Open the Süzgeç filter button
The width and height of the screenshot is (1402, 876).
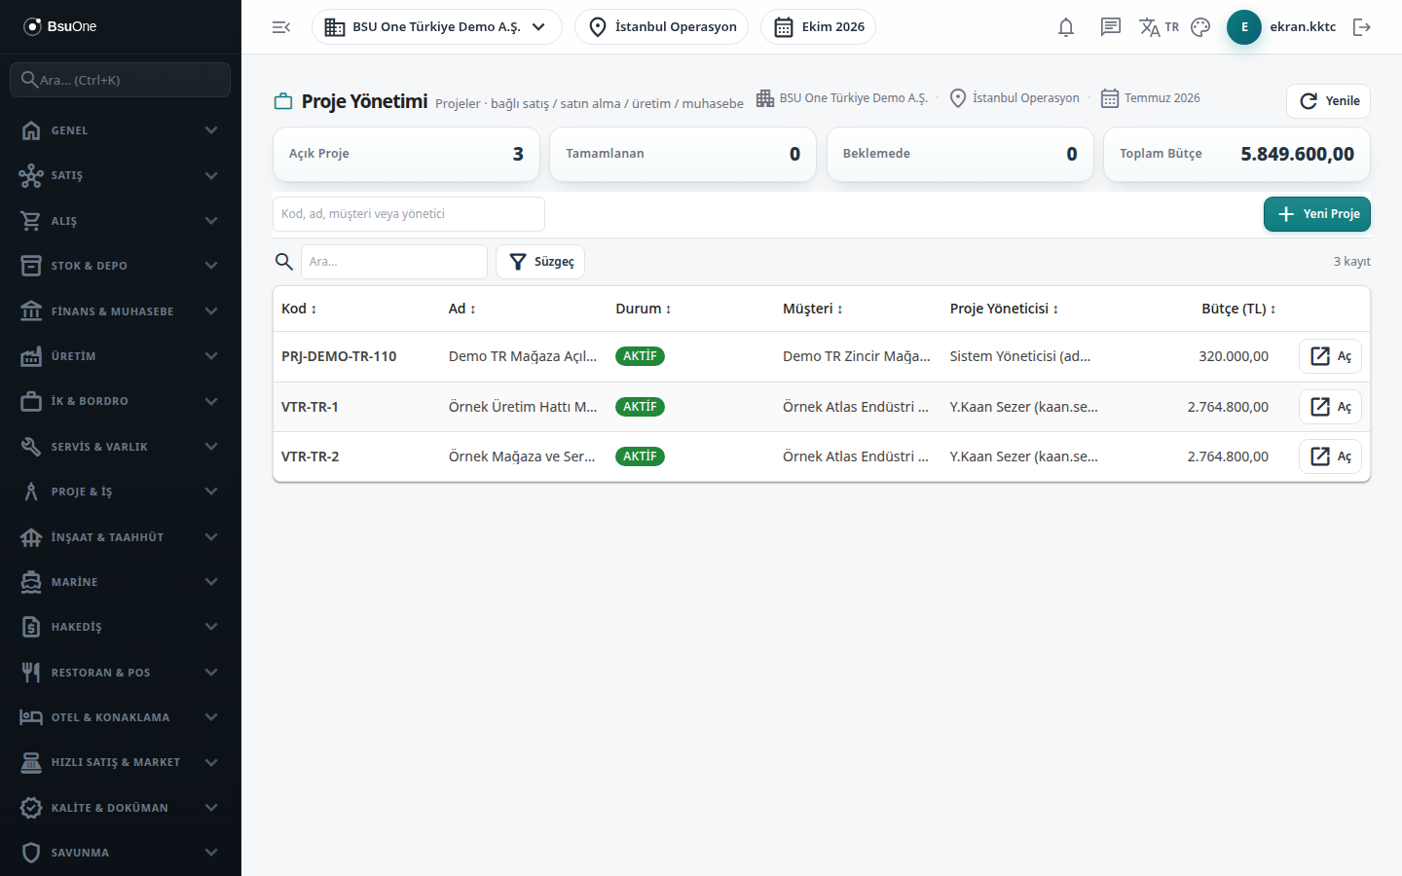(x=540, y=262)
